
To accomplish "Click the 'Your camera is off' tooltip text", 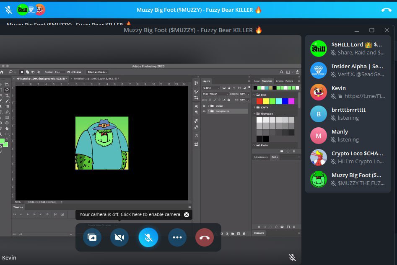I will tap(130, 214).
